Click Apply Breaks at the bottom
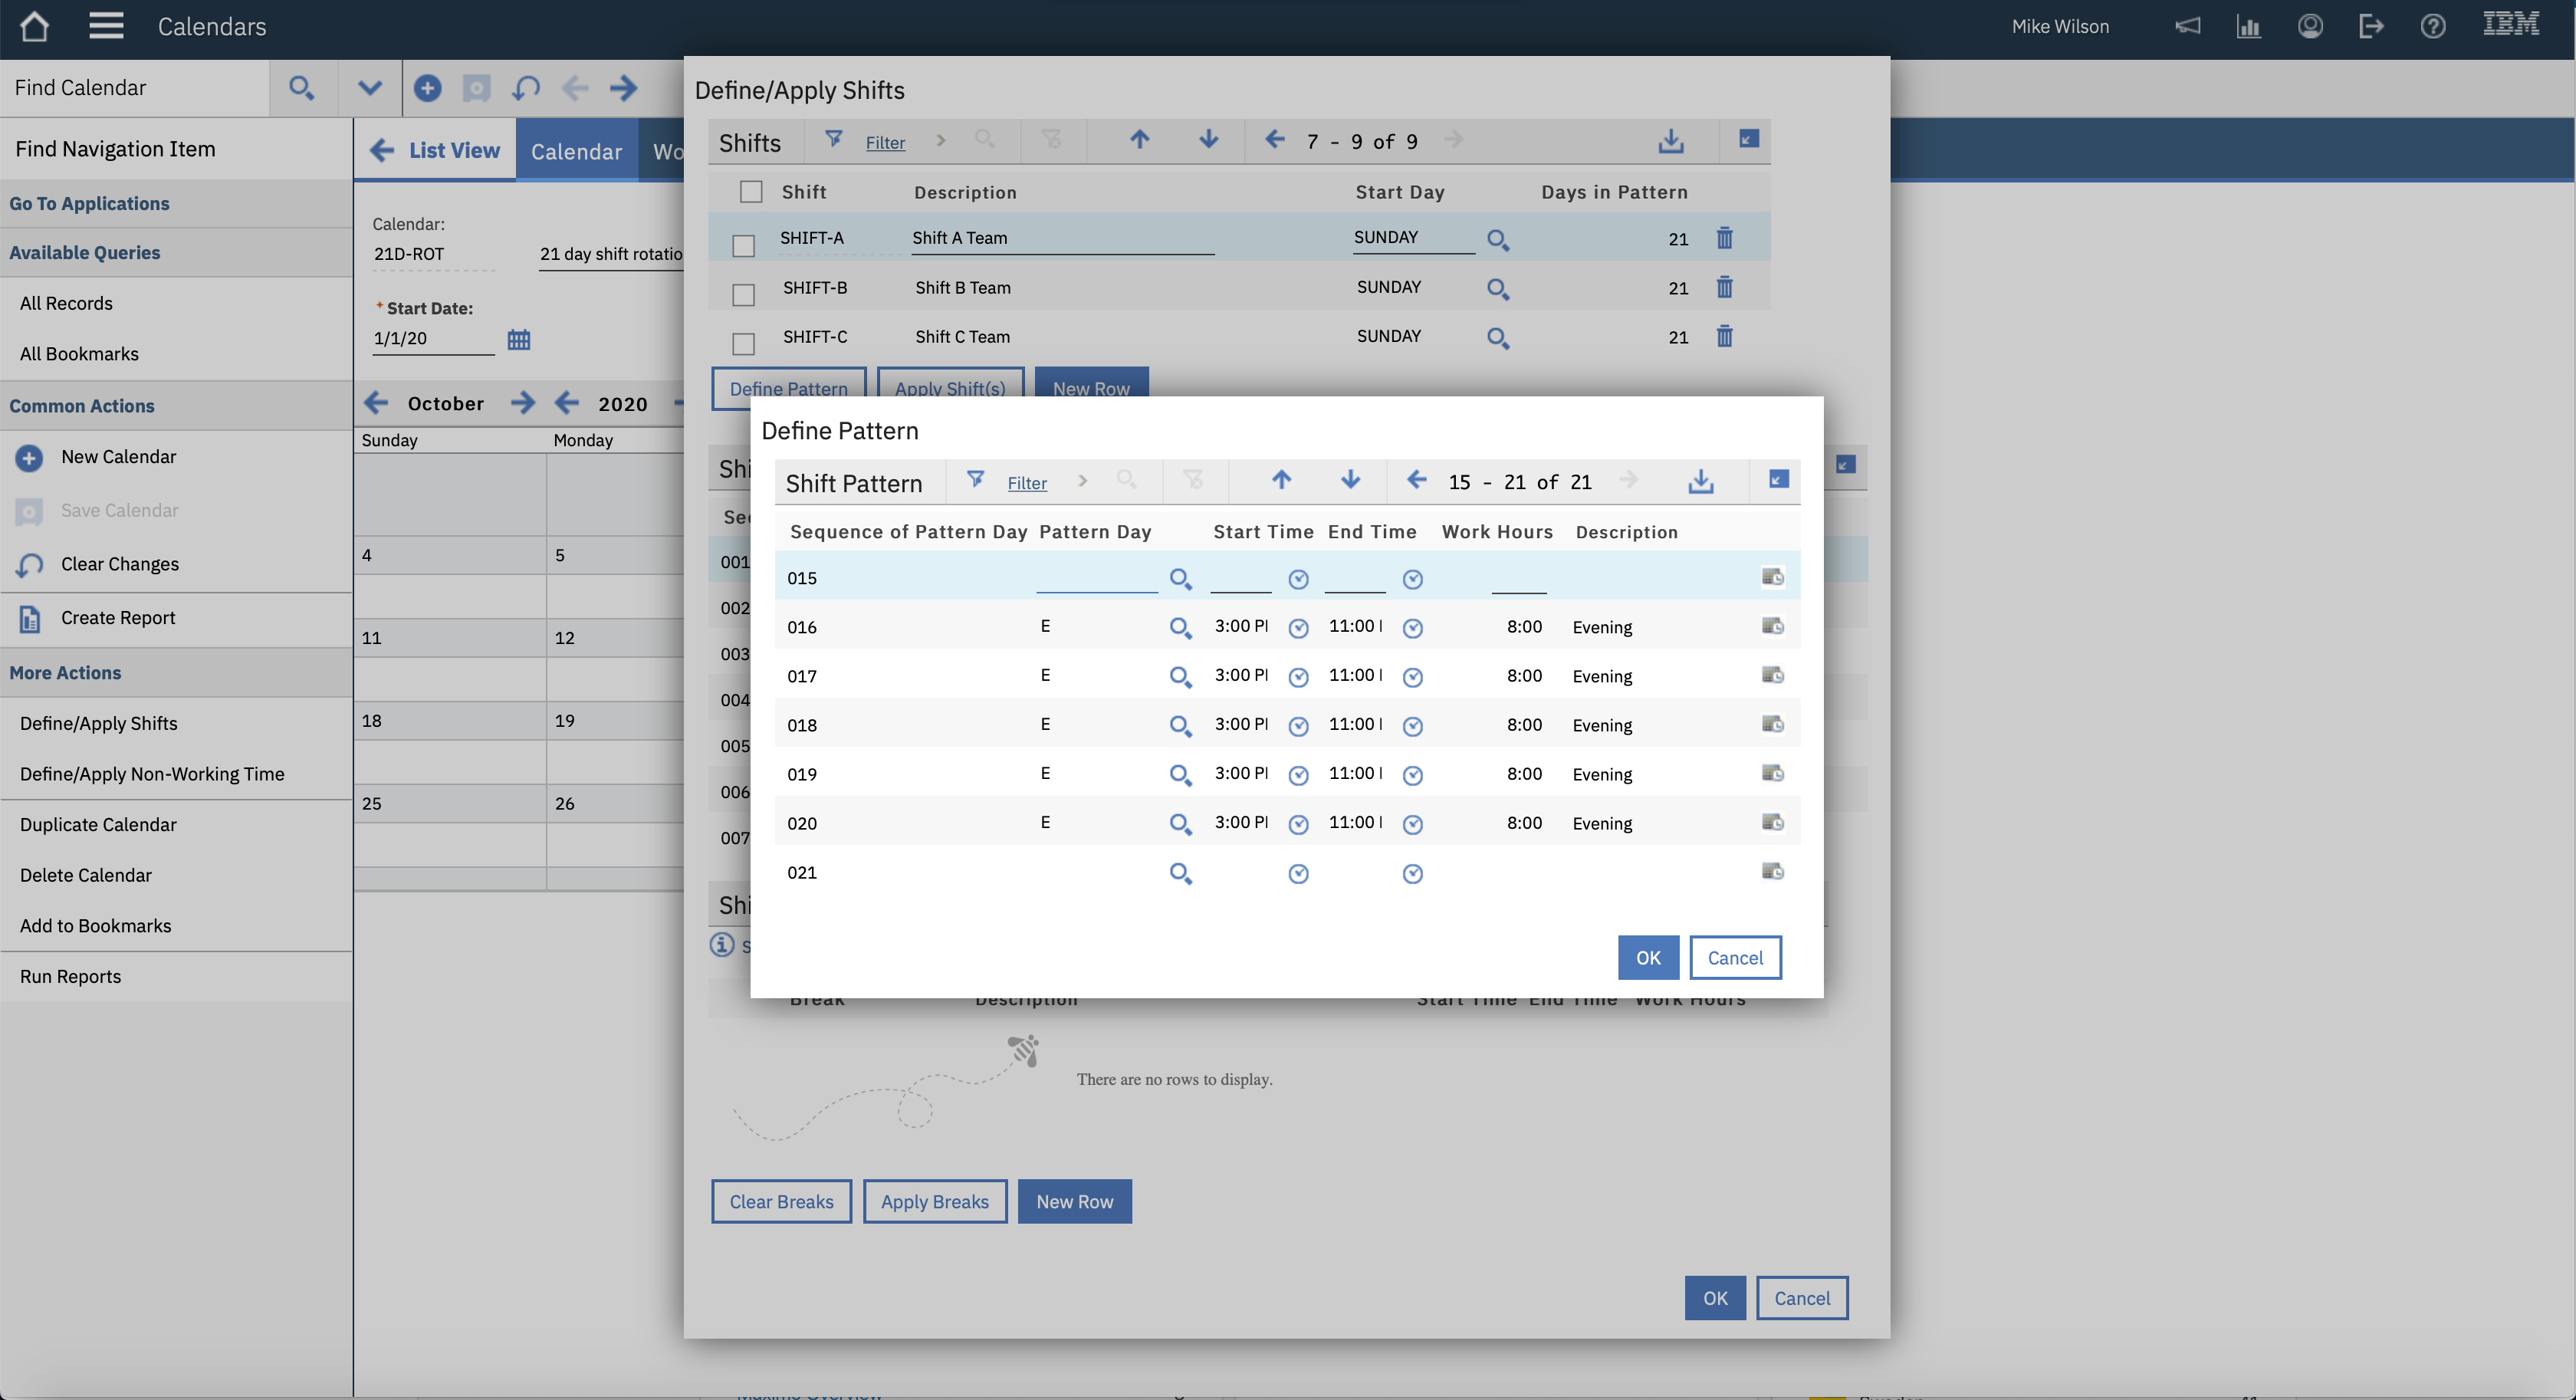2576x1400 pixels. pyautogui.click(x=934, y=1201)
